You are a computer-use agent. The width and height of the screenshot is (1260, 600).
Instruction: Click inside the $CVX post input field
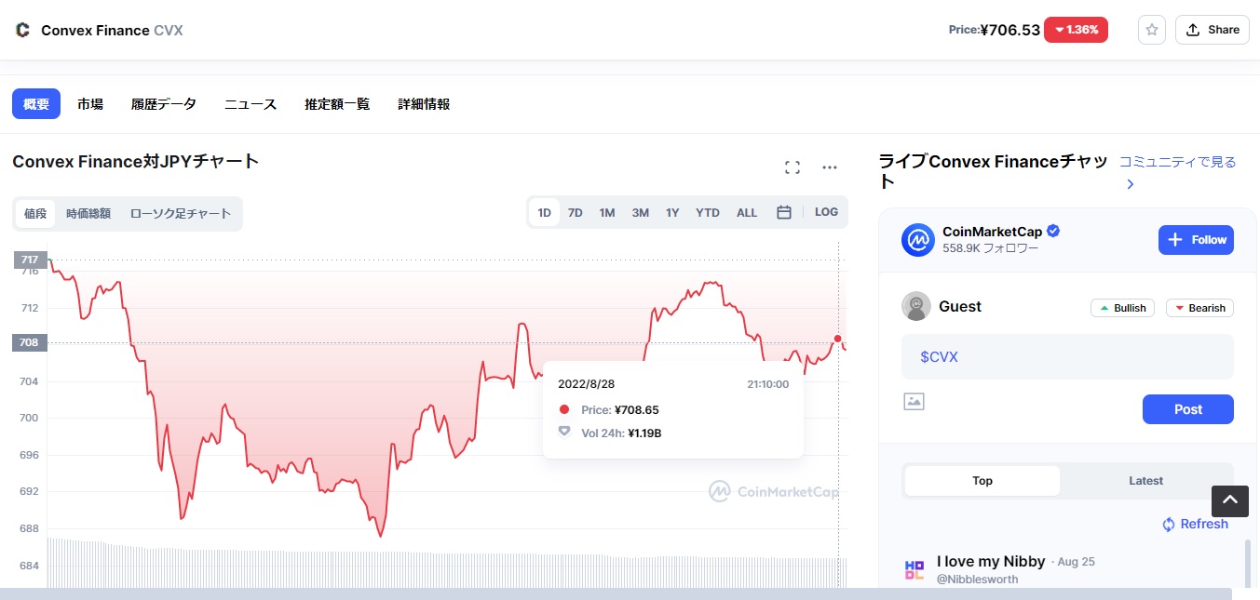pos(1067,356)
